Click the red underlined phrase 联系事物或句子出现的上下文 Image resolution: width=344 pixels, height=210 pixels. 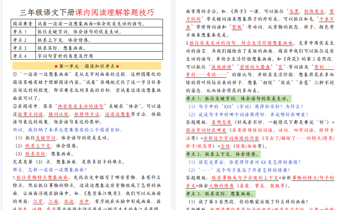click(245, 178)
